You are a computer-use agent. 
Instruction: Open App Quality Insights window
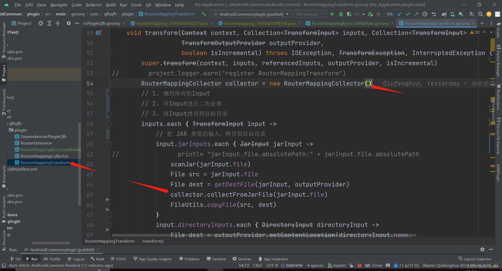152,259
